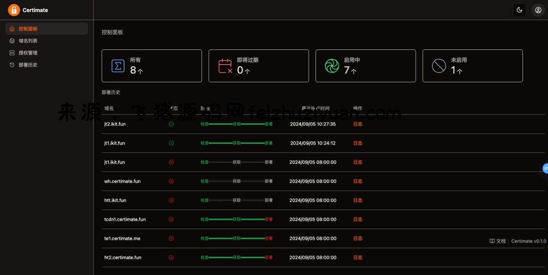The width and height of the screenshot is (548, 275).
Task: Click progress bar of wh.certimate.fun row
Action: point(237,181)
